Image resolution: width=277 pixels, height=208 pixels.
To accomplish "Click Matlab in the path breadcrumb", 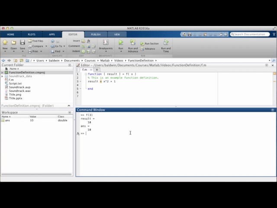I will click(x=105, y=61).
